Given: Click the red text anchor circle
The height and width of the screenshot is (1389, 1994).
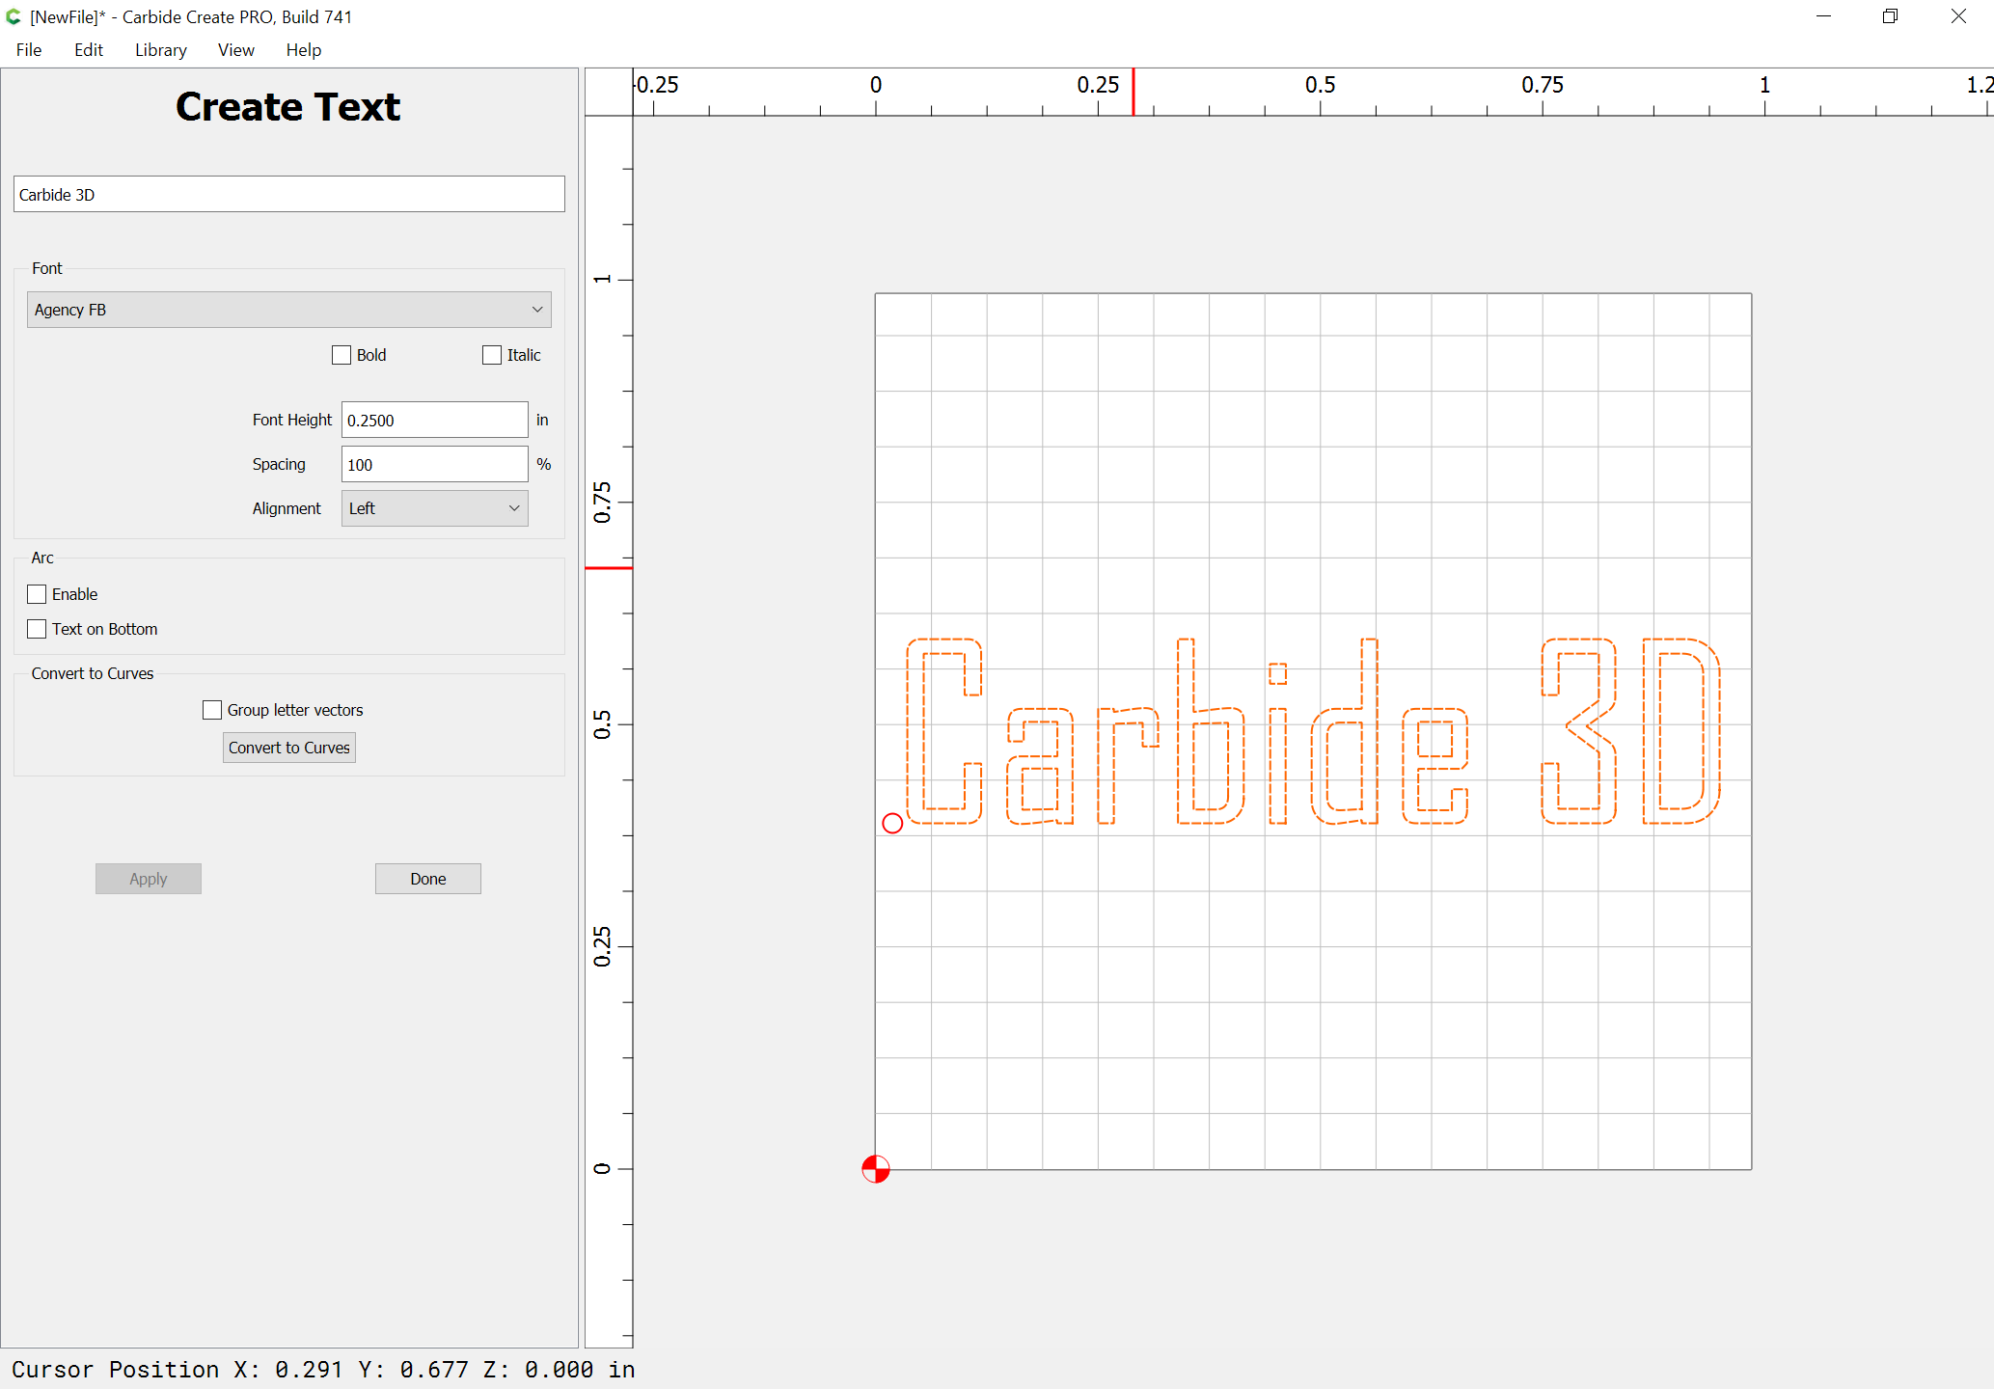Looking at the screenshot, I should tap(892, 823).
